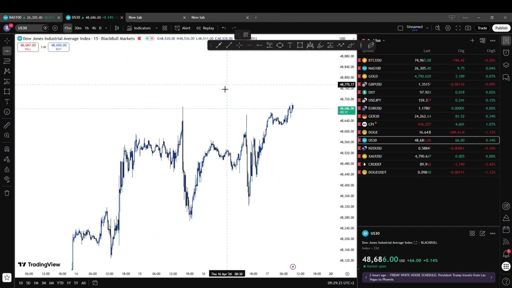
Task: Open the quick search icon
Action: (438, 28)
